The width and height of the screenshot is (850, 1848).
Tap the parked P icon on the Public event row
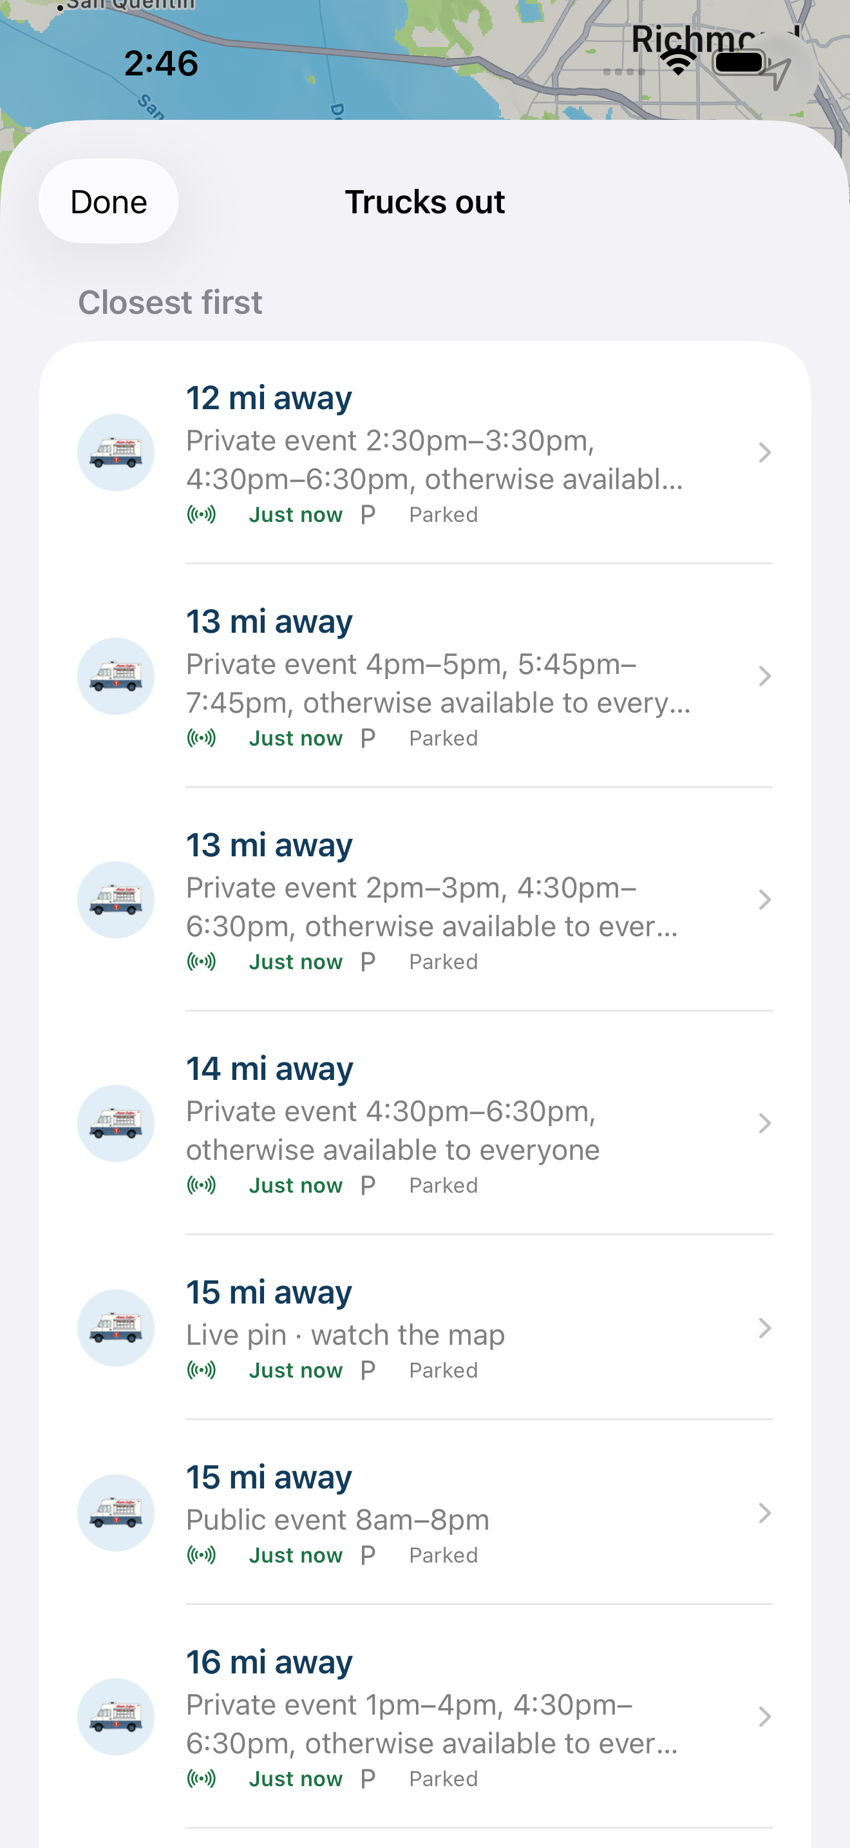pos(368,1555)
